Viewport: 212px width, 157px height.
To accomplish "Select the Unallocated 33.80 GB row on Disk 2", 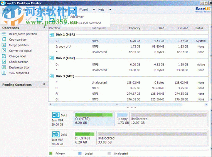I will tap(128, 70).
